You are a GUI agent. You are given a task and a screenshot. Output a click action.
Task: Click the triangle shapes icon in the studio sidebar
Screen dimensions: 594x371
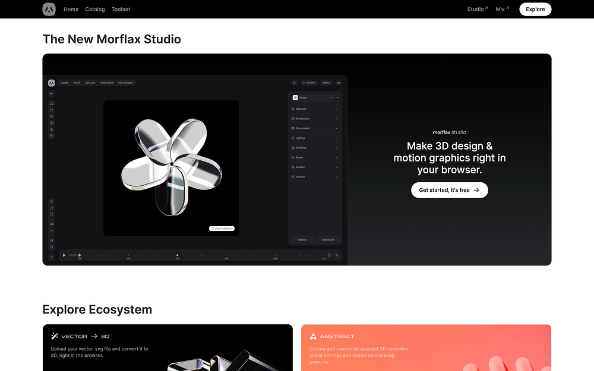52,129
